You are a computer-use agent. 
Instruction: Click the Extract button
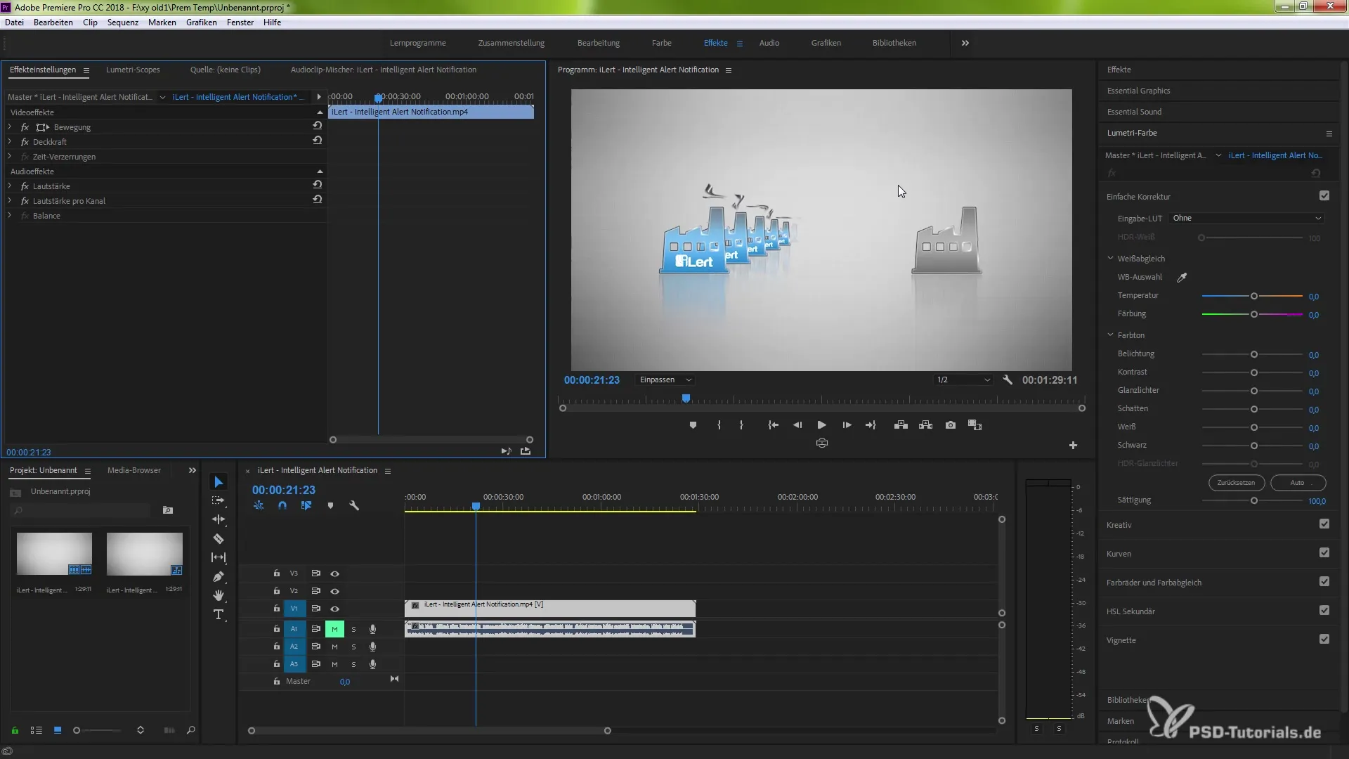click(x=925, y=425)
